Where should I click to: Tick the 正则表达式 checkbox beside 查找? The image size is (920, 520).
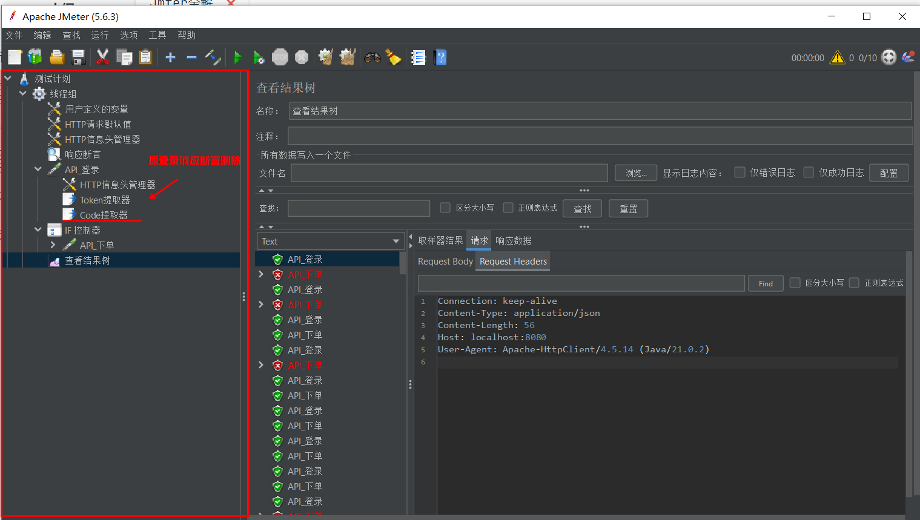508,208
